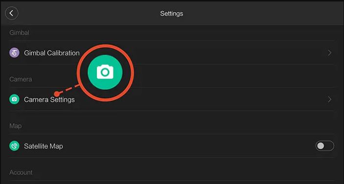Click the red dot on Camera Settings

pyautogui.click(x=57, y=94)
